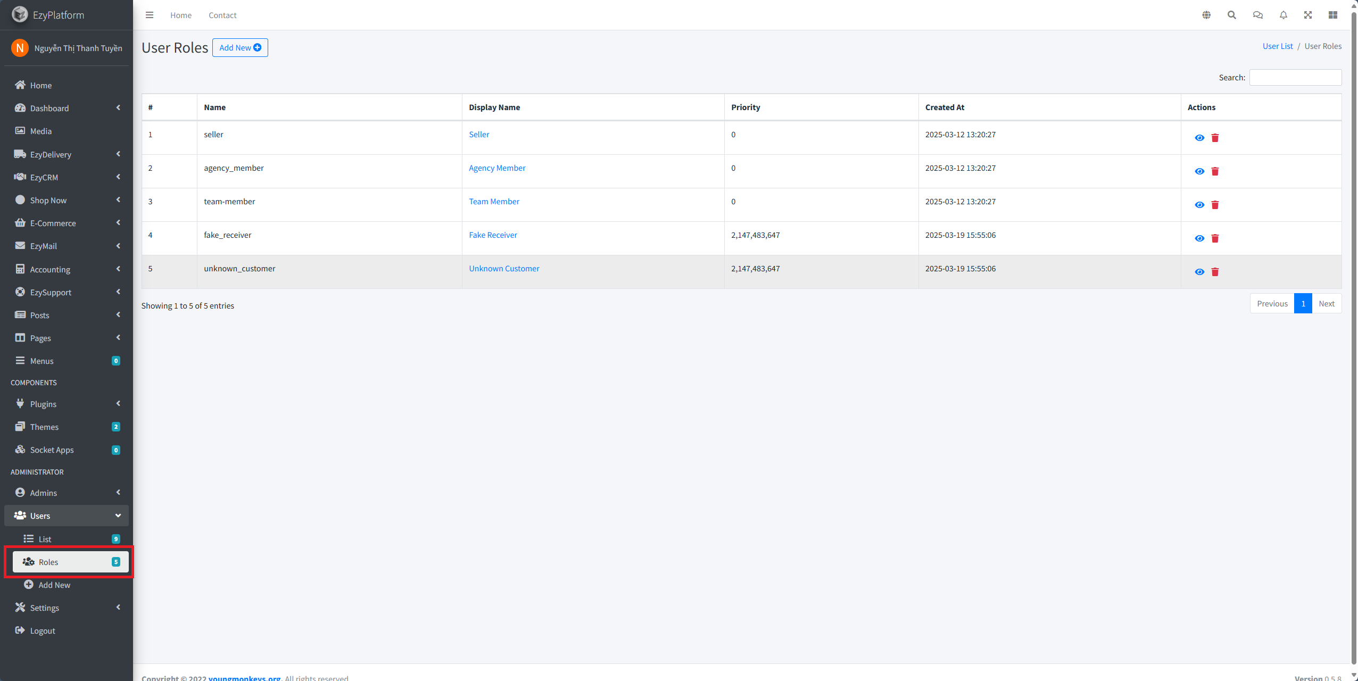The height and width of the screenshot is (681, 1358).
Task: Click the Home house icon in sidebar
Action: (20, 85)
